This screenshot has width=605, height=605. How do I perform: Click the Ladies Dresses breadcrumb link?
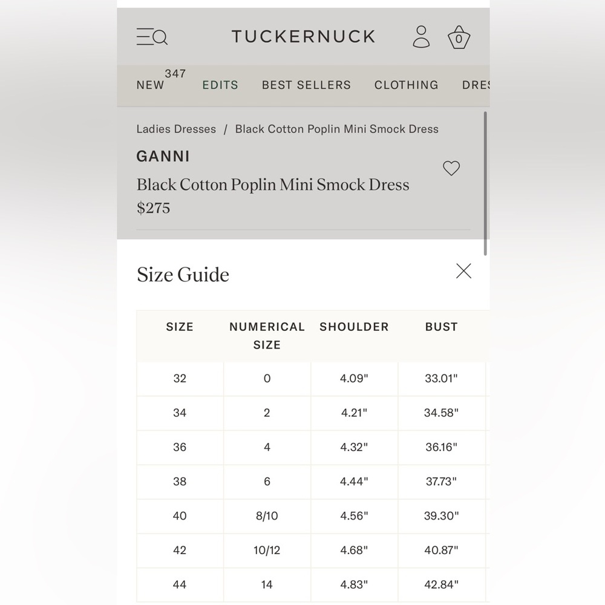pos(176,129)
